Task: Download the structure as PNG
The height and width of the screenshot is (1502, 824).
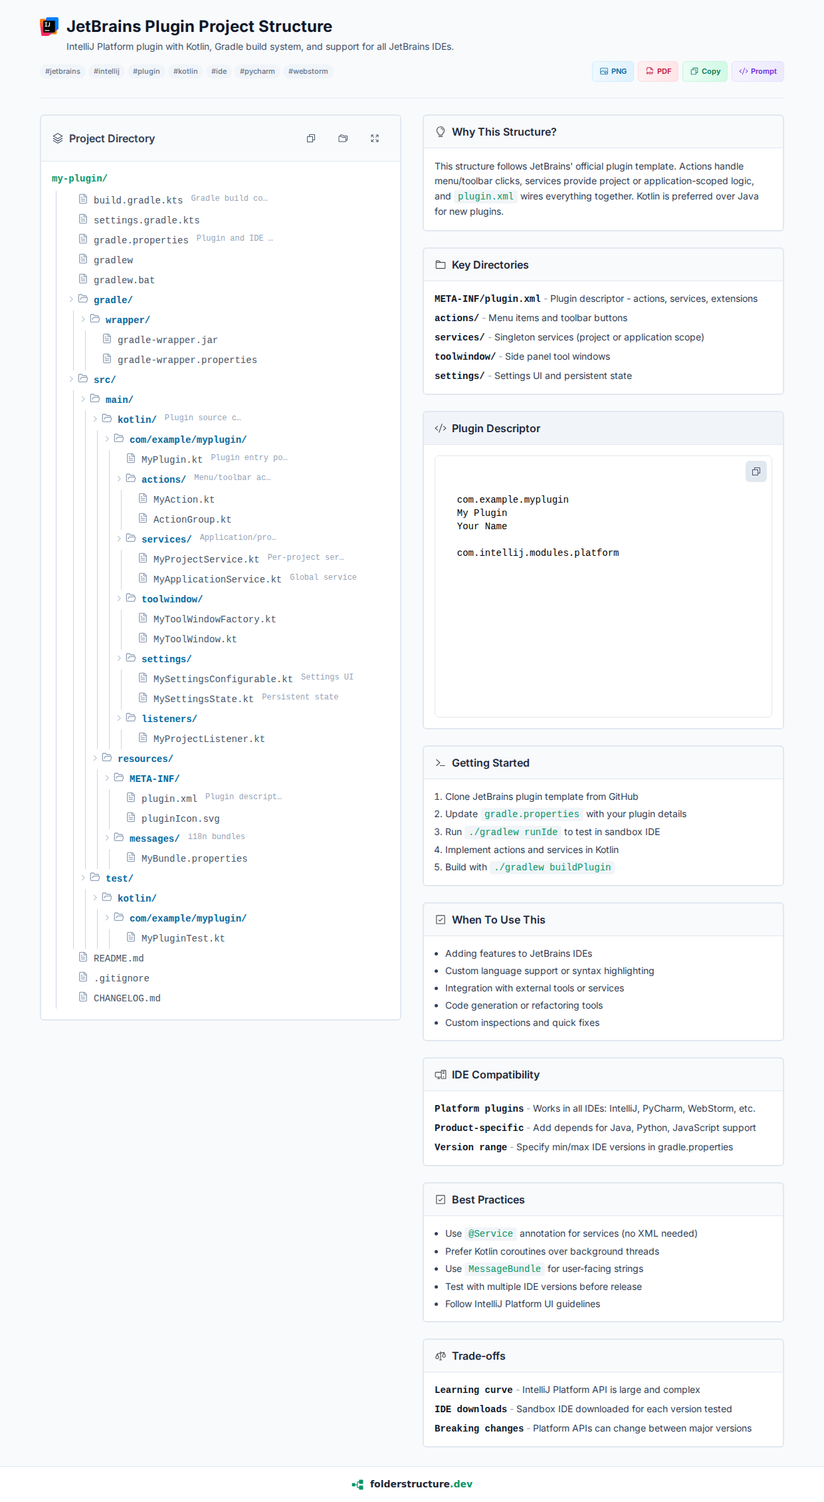Action: (x=613, y=71)
